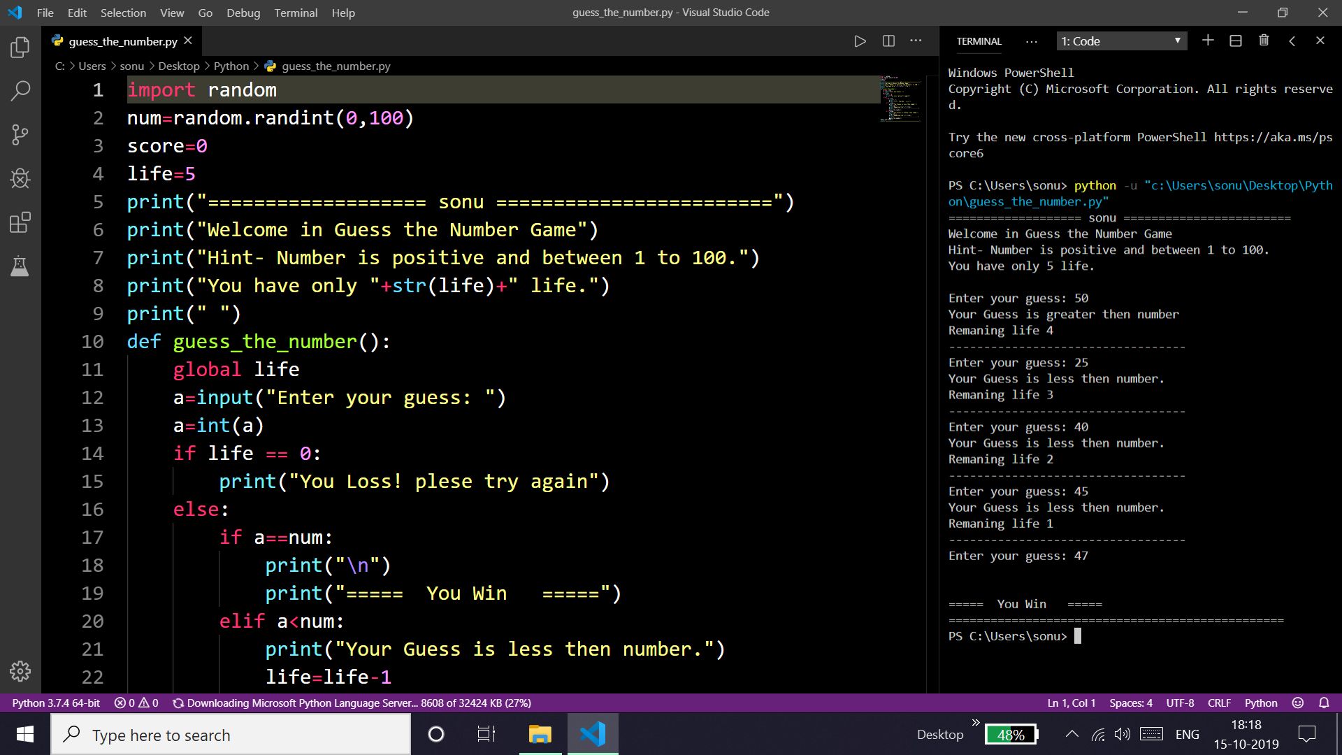Select the guess_the_number.py editor tab
This screenshot has height=755, width=1342.
pyautogui.click(x=122, y=41)
